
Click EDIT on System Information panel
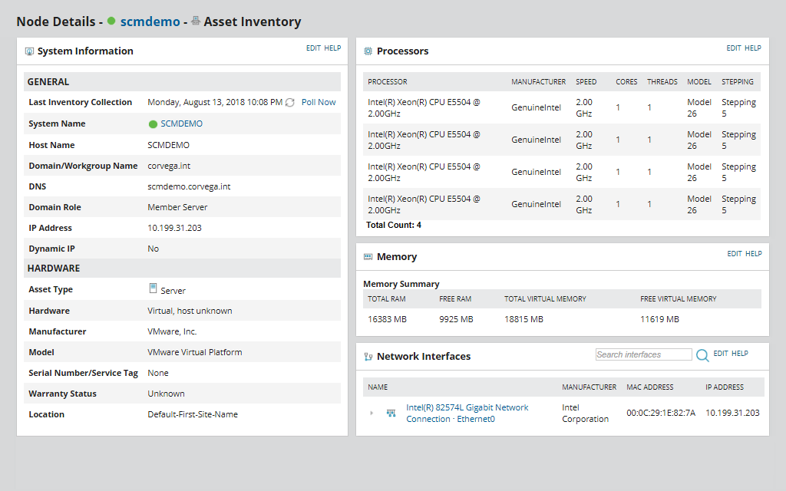click(x=313, y=48)
